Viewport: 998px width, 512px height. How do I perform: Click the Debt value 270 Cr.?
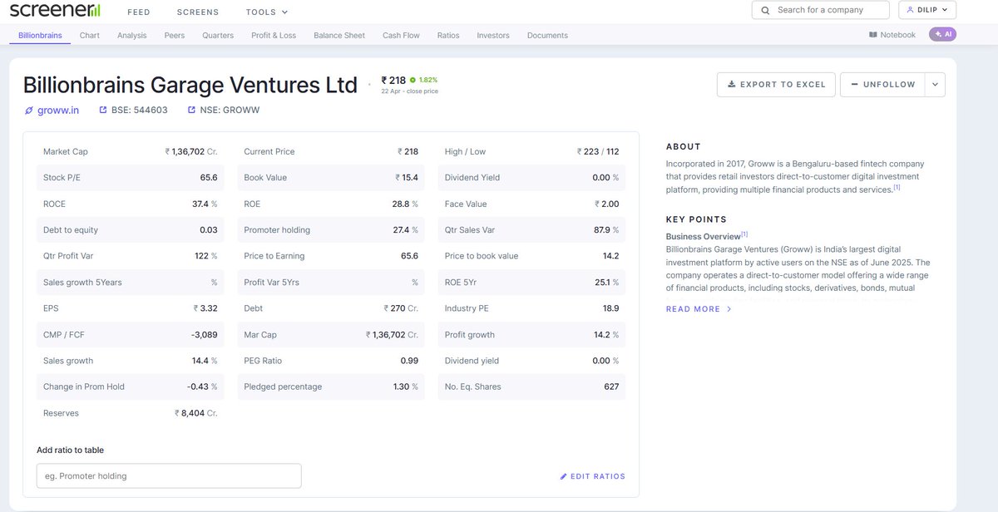pos(401,308)
